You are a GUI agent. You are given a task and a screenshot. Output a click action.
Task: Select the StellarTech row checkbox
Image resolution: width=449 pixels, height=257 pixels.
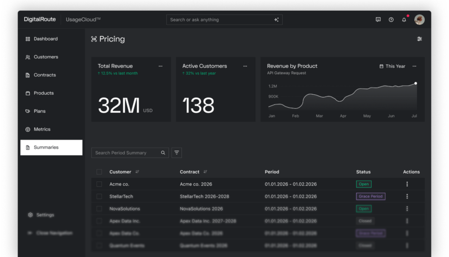[x=99, y=196]
